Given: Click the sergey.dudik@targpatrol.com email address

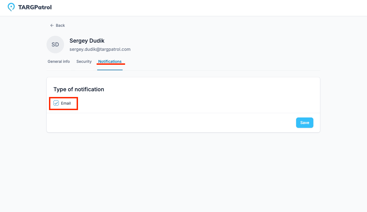Looking at the screenshot, I should [100, 49].
